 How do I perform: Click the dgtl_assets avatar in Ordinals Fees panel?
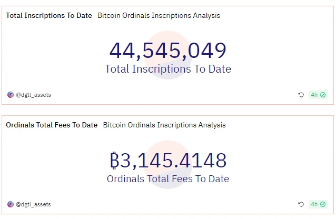tap(11, 204)
